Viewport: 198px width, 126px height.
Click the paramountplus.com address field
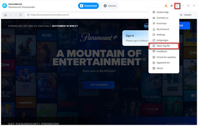87,15
